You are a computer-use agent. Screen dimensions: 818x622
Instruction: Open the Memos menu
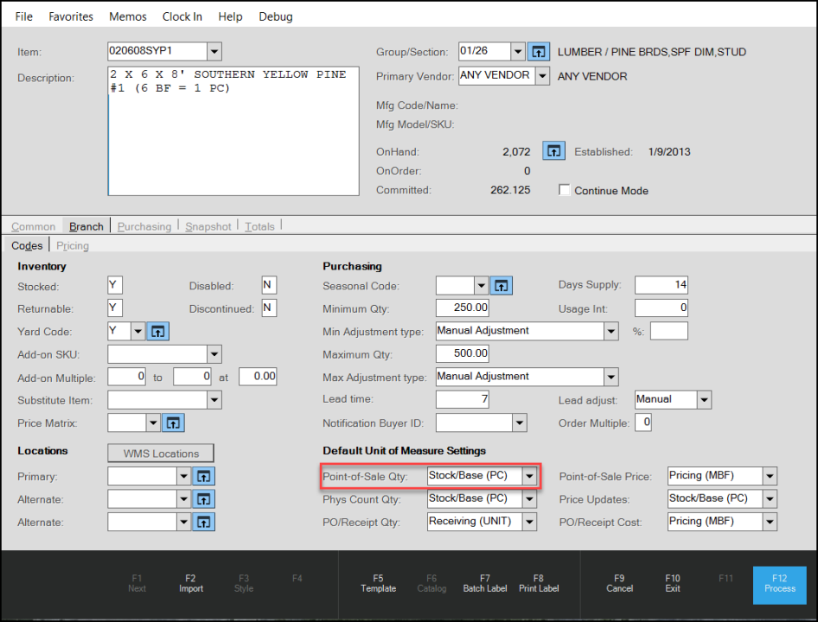[128, 16]
